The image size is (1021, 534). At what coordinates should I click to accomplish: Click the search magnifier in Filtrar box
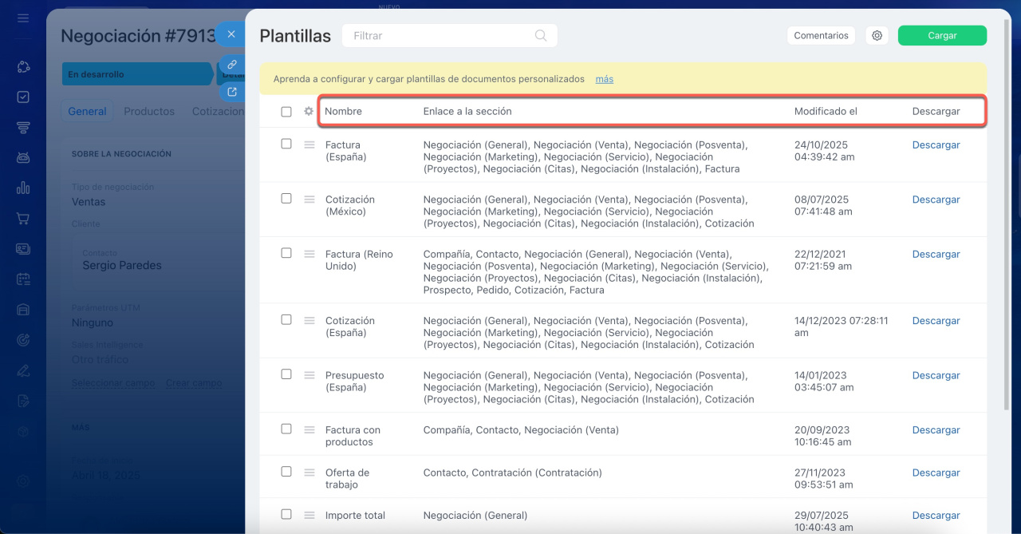click(x=541, y=36)
